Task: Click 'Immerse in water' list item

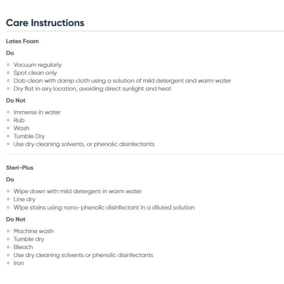Action: pos(37,112)
